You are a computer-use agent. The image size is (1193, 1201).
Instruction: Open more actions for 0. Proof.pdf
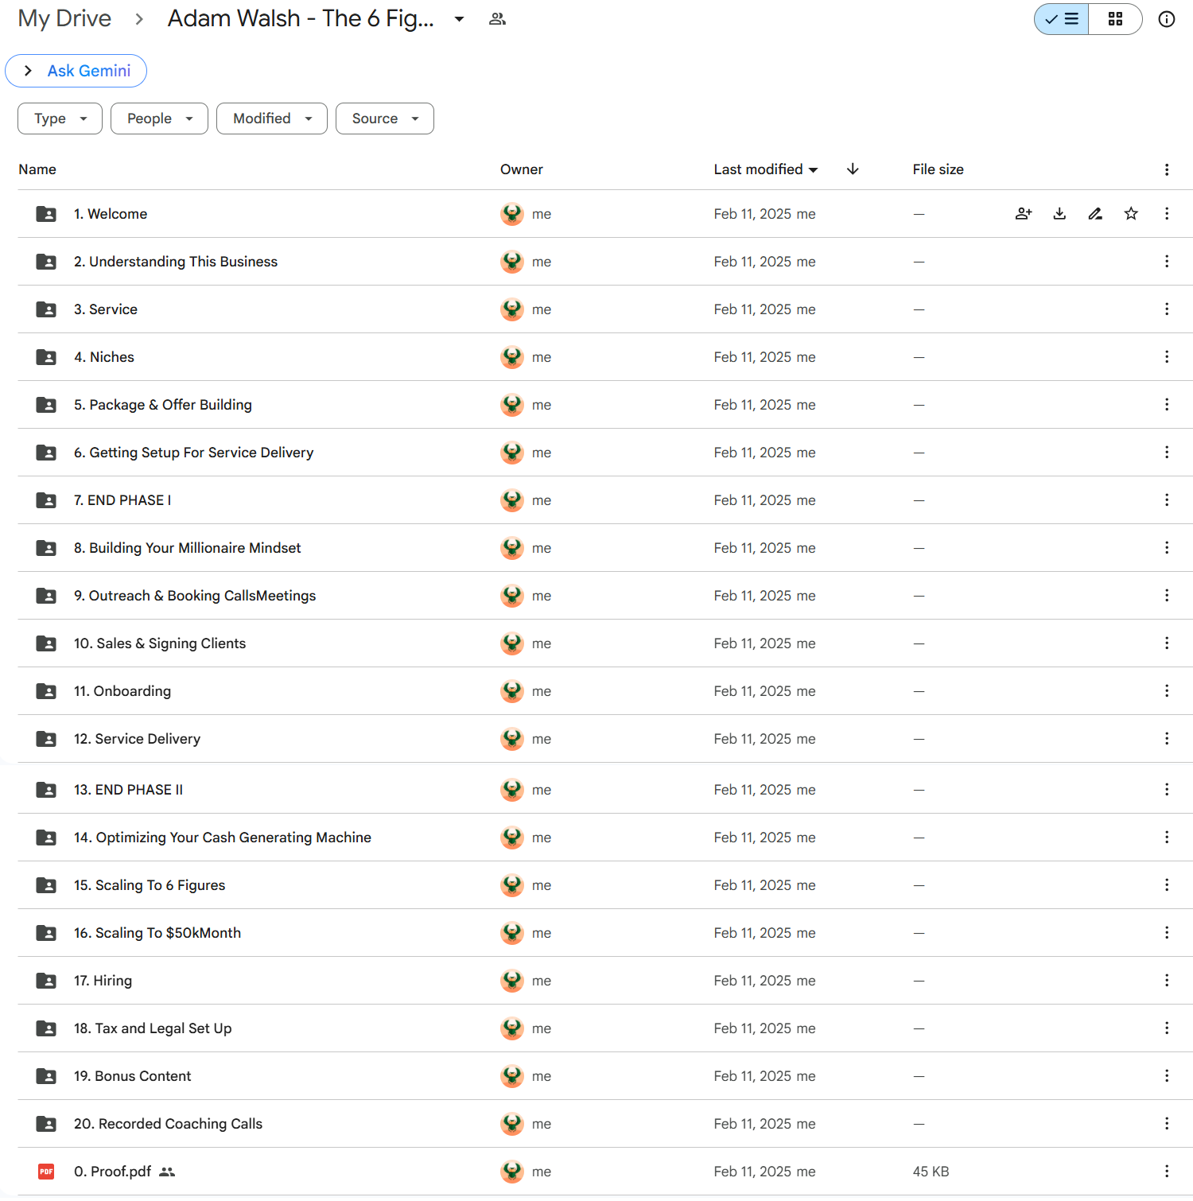(1166, 1171)
